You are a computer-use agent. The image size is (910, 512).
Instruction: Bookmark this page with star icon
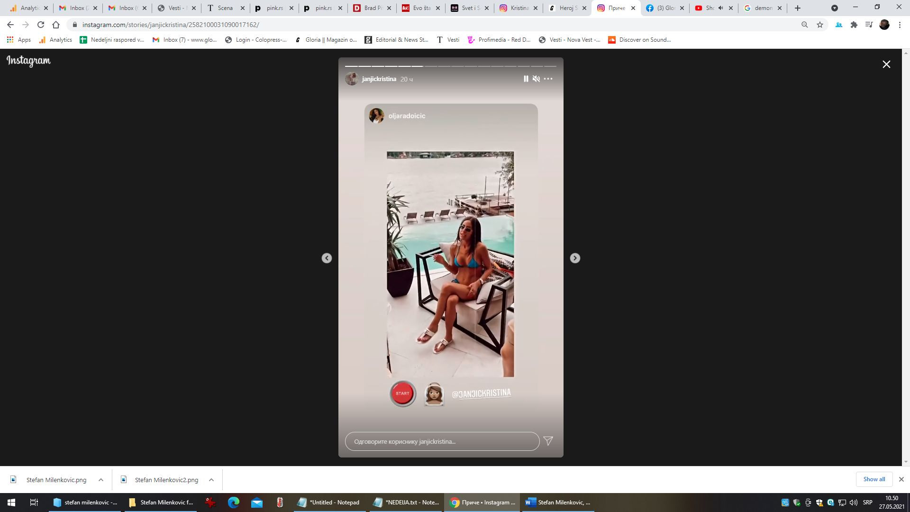click(820, 25)
